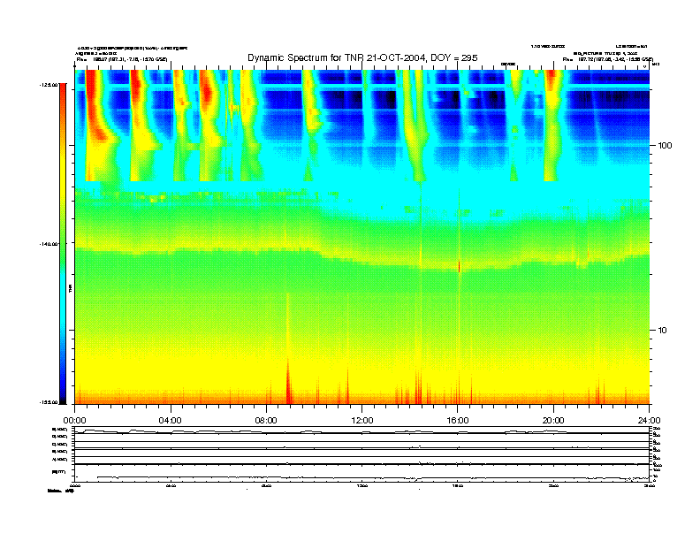Click the '08:00' time axis label
This screenshot has height=541, width=700.
266,421
